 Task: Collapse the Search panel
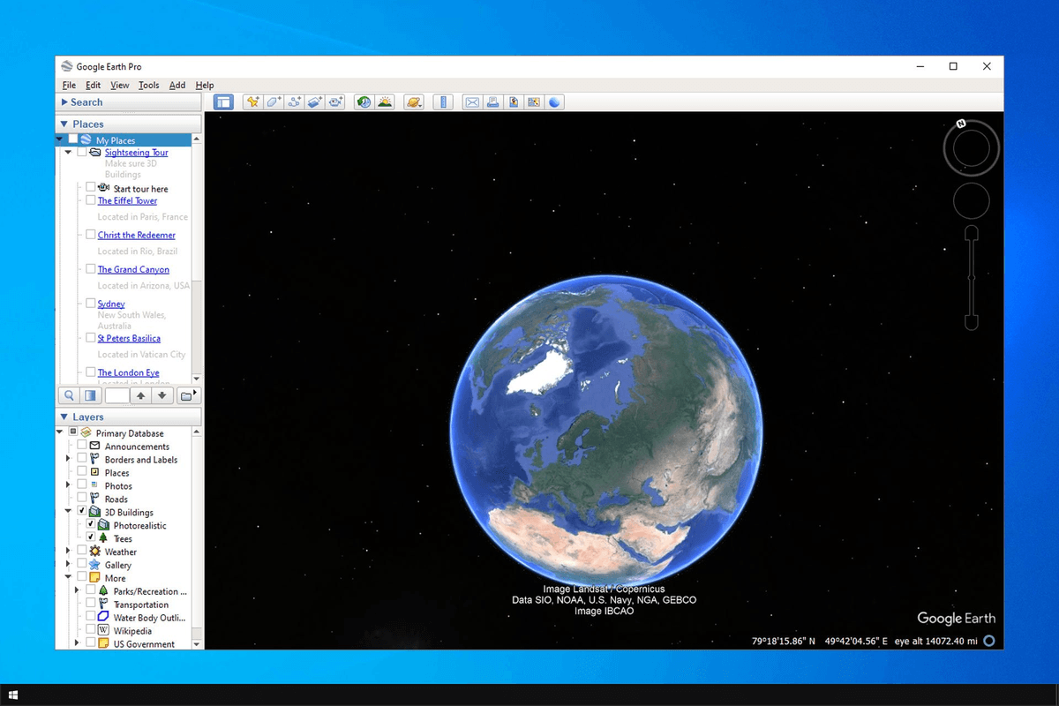coord(64,102)
